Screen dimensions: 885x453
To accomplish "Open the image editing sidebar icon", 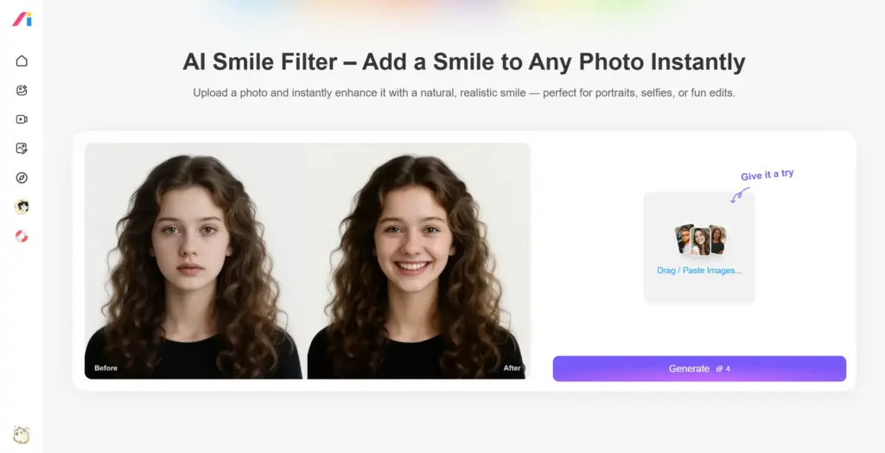I will (x=22, y=149).
